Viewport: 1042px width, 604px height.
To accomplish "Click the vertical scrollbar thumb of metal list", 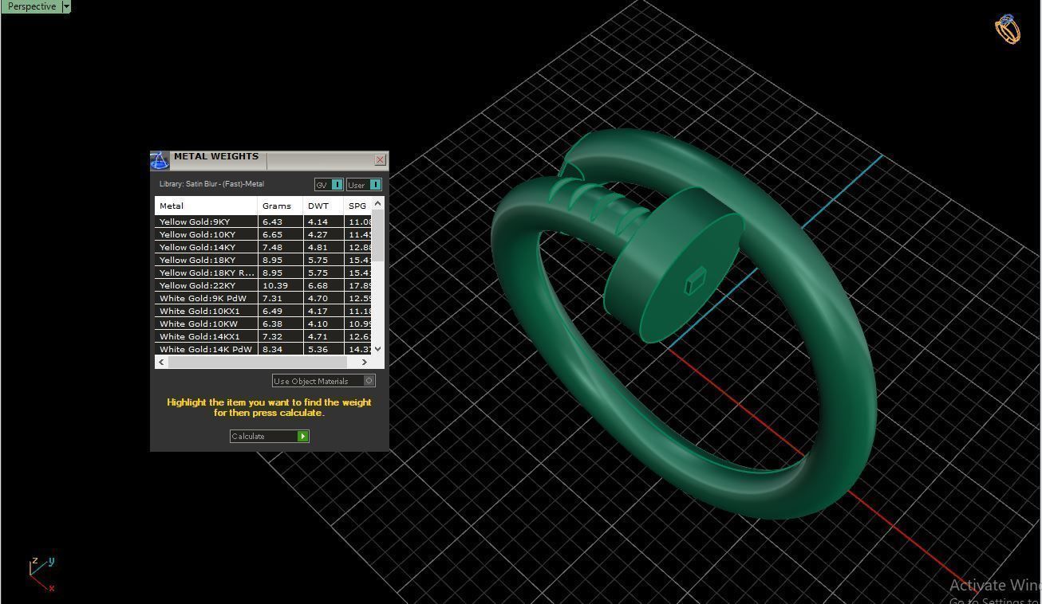I will 377,236.
